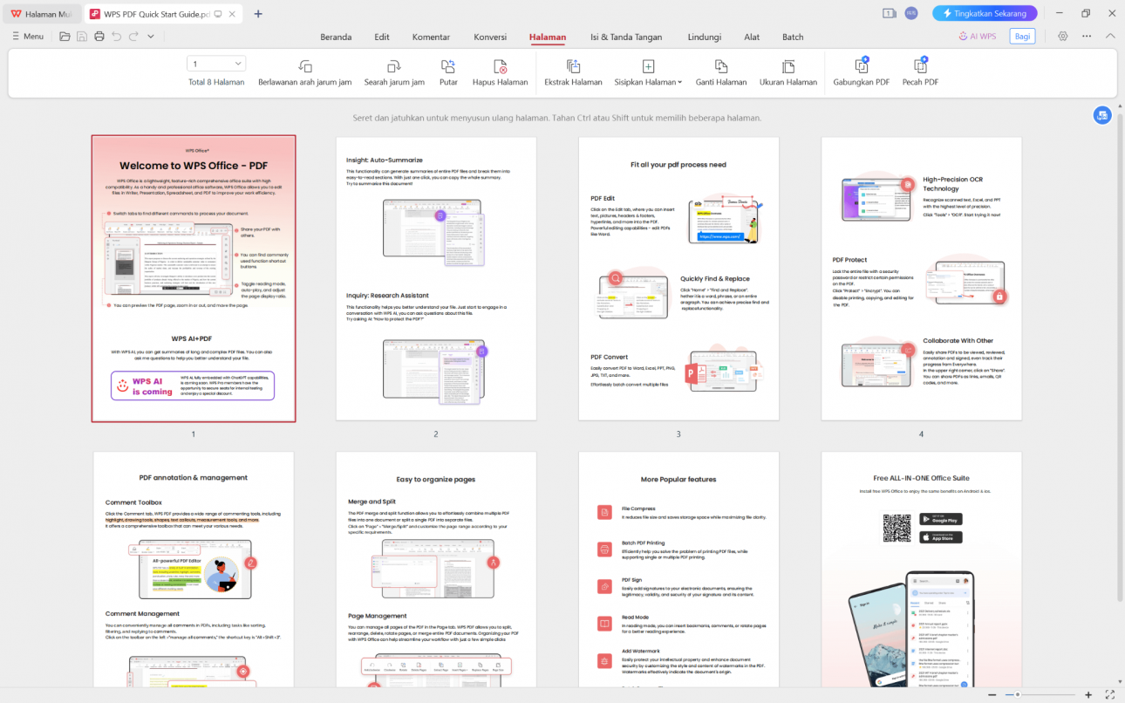The height and width of the screenshot is (703, 1125).
Task: Click the AI WPS link
Action: (977, 36)
